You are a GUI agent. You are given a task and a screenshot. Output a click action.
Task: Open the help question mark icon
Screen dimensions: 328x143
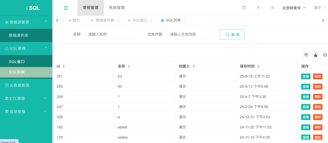(258, 8)
